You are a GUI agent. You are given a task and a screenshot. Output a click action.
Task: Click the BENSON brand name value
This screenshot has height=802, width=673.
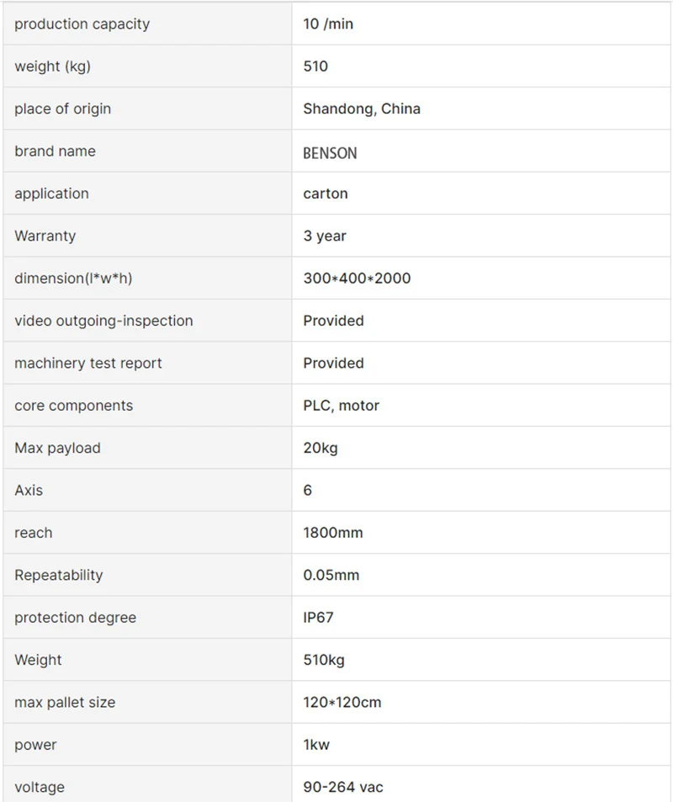330,153
